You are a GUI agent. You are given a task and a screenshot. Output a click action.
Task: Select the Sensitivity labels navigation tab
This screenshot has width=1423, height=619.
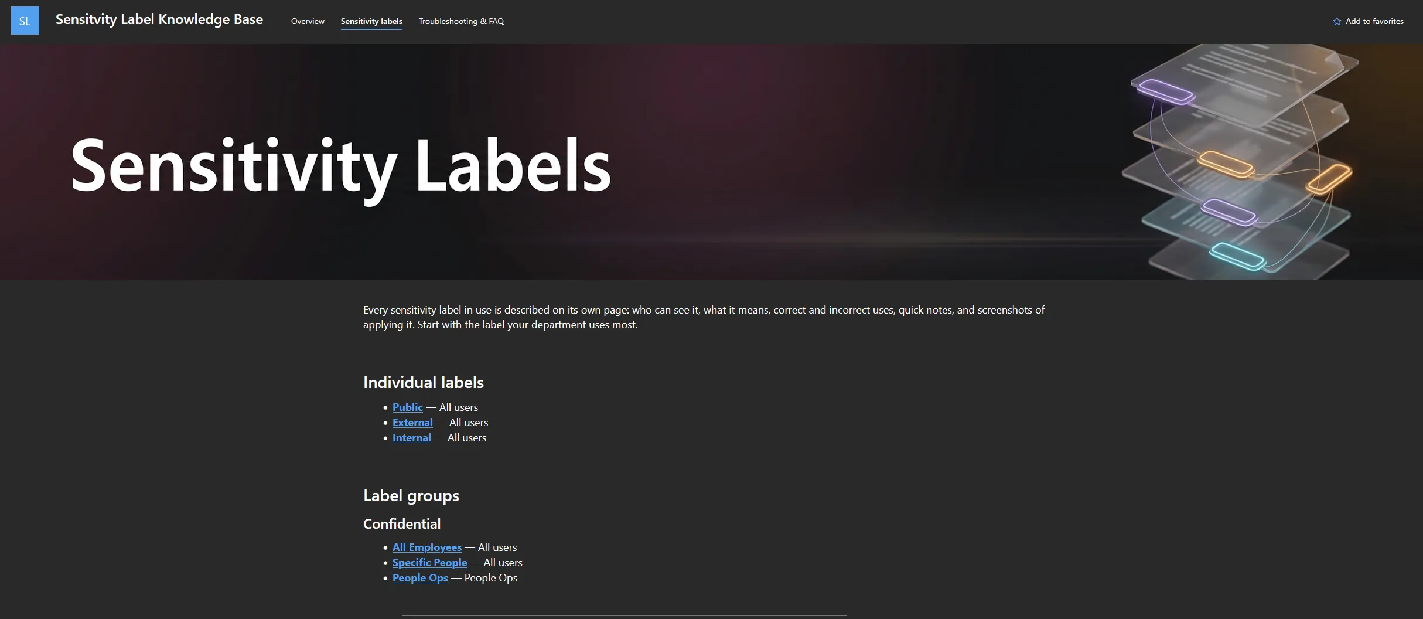[x=371, y=21]
